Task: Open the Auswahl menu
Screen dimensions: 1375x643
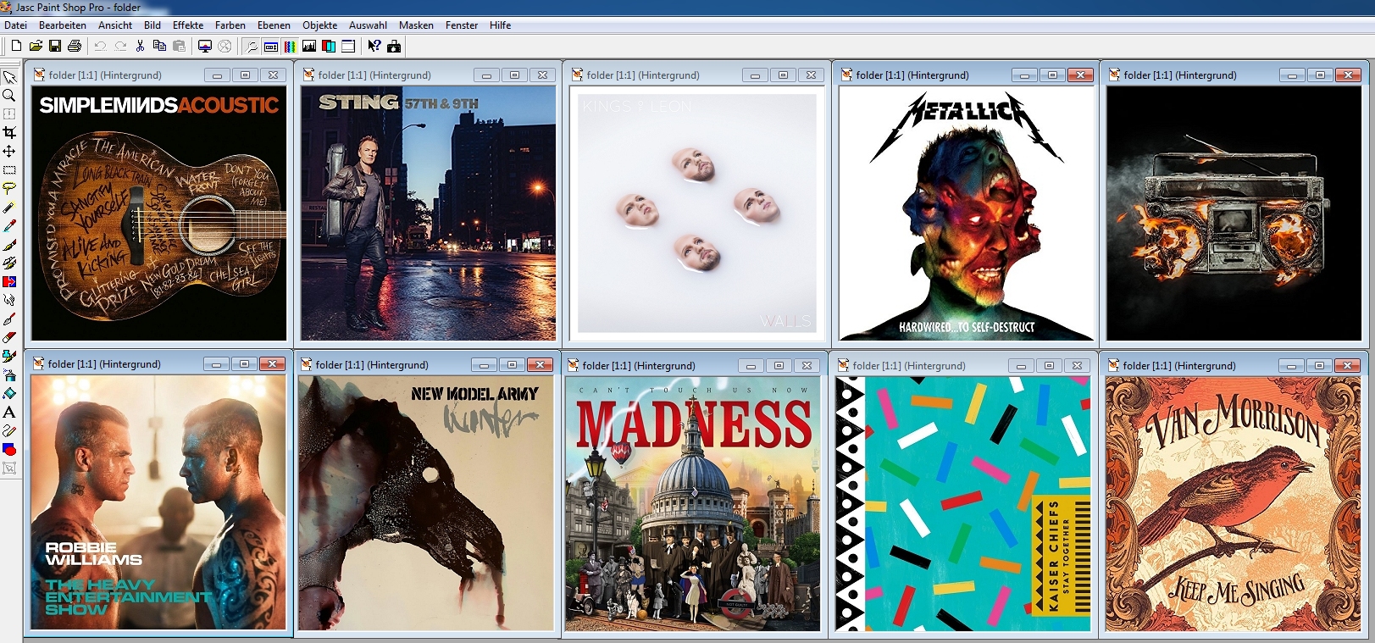Action: click(369, 25)
